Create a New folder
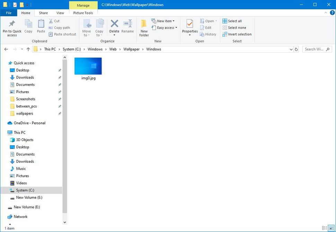 point(144,28)
